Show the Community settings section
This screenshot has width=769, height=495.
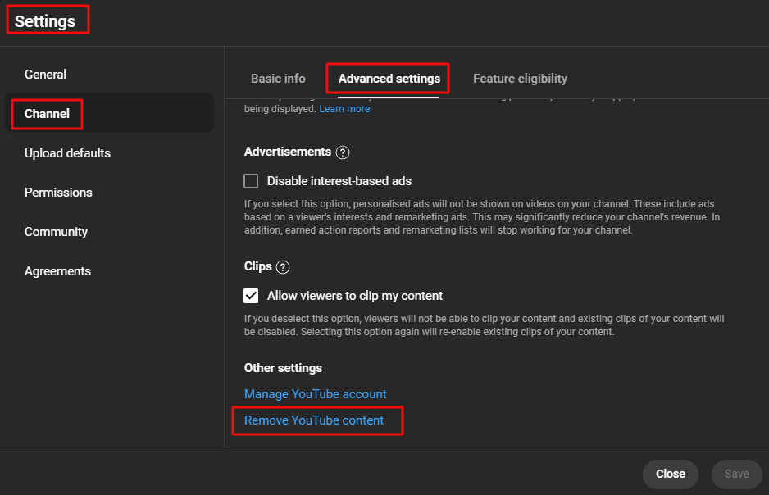click(56, 232)
